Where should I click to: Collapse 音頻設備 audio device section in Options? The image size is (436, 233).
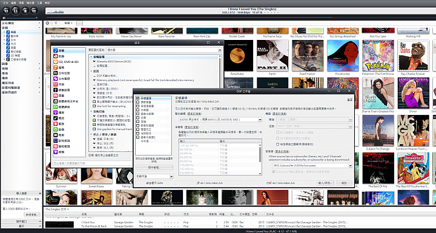[x=91, y=57]
